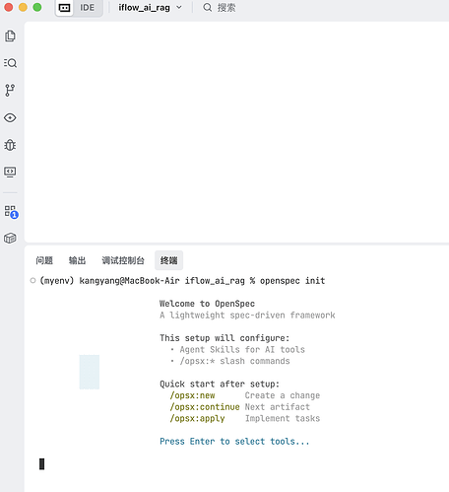The height and width of the screenshot is (492, 449).
Task: Switch to the agent mode toggle icon
Action: coord(64,8)
